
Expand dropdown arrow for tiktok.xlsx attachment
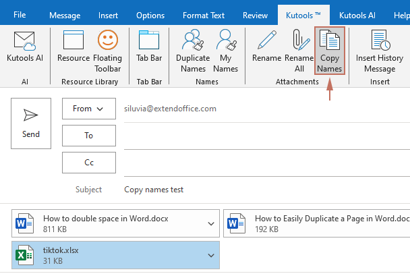coord(211,255)
